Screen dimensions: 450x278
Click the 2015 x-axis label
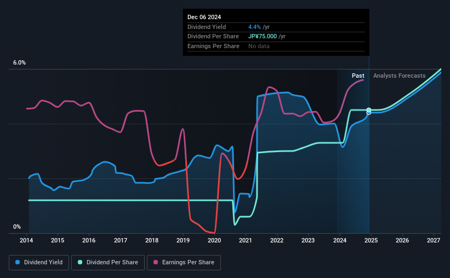coord(58,240)
